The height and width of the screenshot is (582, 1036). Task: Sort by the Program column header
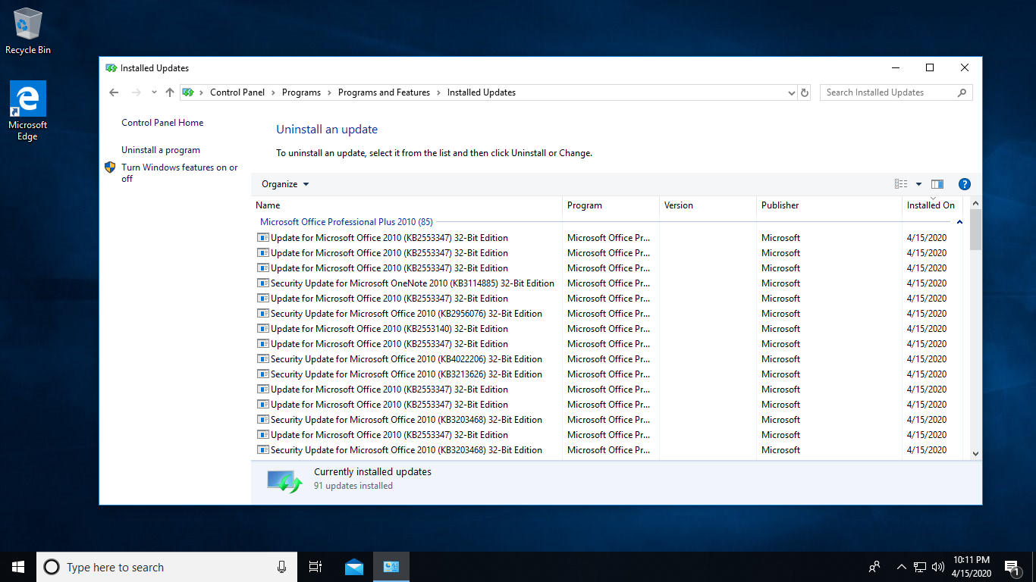tap(611, 205)
